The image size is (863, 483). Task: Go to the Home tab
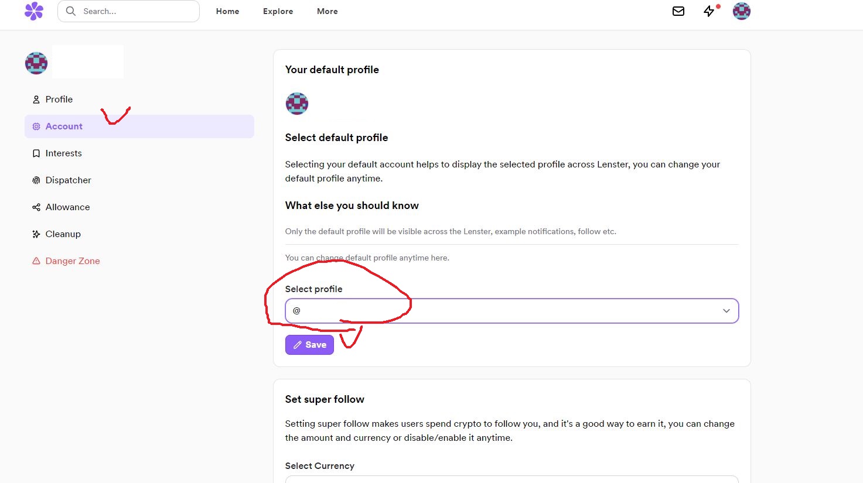(x=227, y=11)
